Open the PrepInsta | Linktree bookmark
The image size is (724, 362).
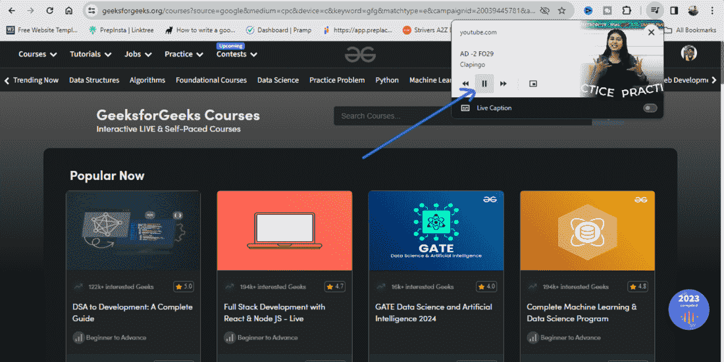pos(122,30)
